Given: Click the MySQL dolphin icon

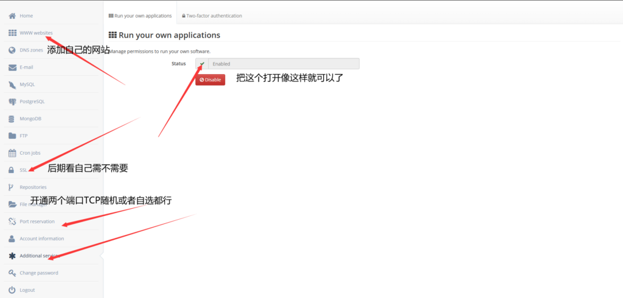Looking at the screenshot, I should [x=12, y=84].
